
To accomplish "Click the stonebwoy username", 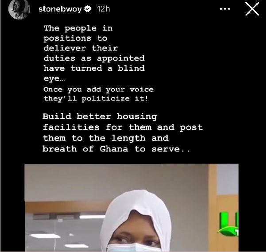I will click(60, 9).
